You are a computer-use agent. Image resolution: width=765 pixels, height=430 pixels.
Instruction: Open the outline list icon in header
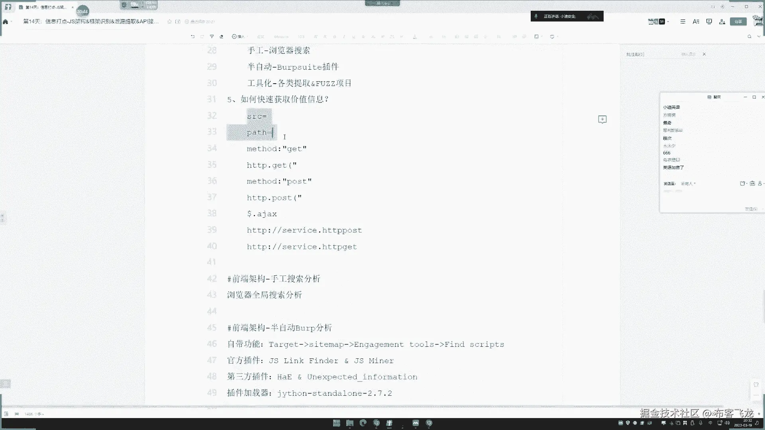pyautogui.click(x=683, y=21)
